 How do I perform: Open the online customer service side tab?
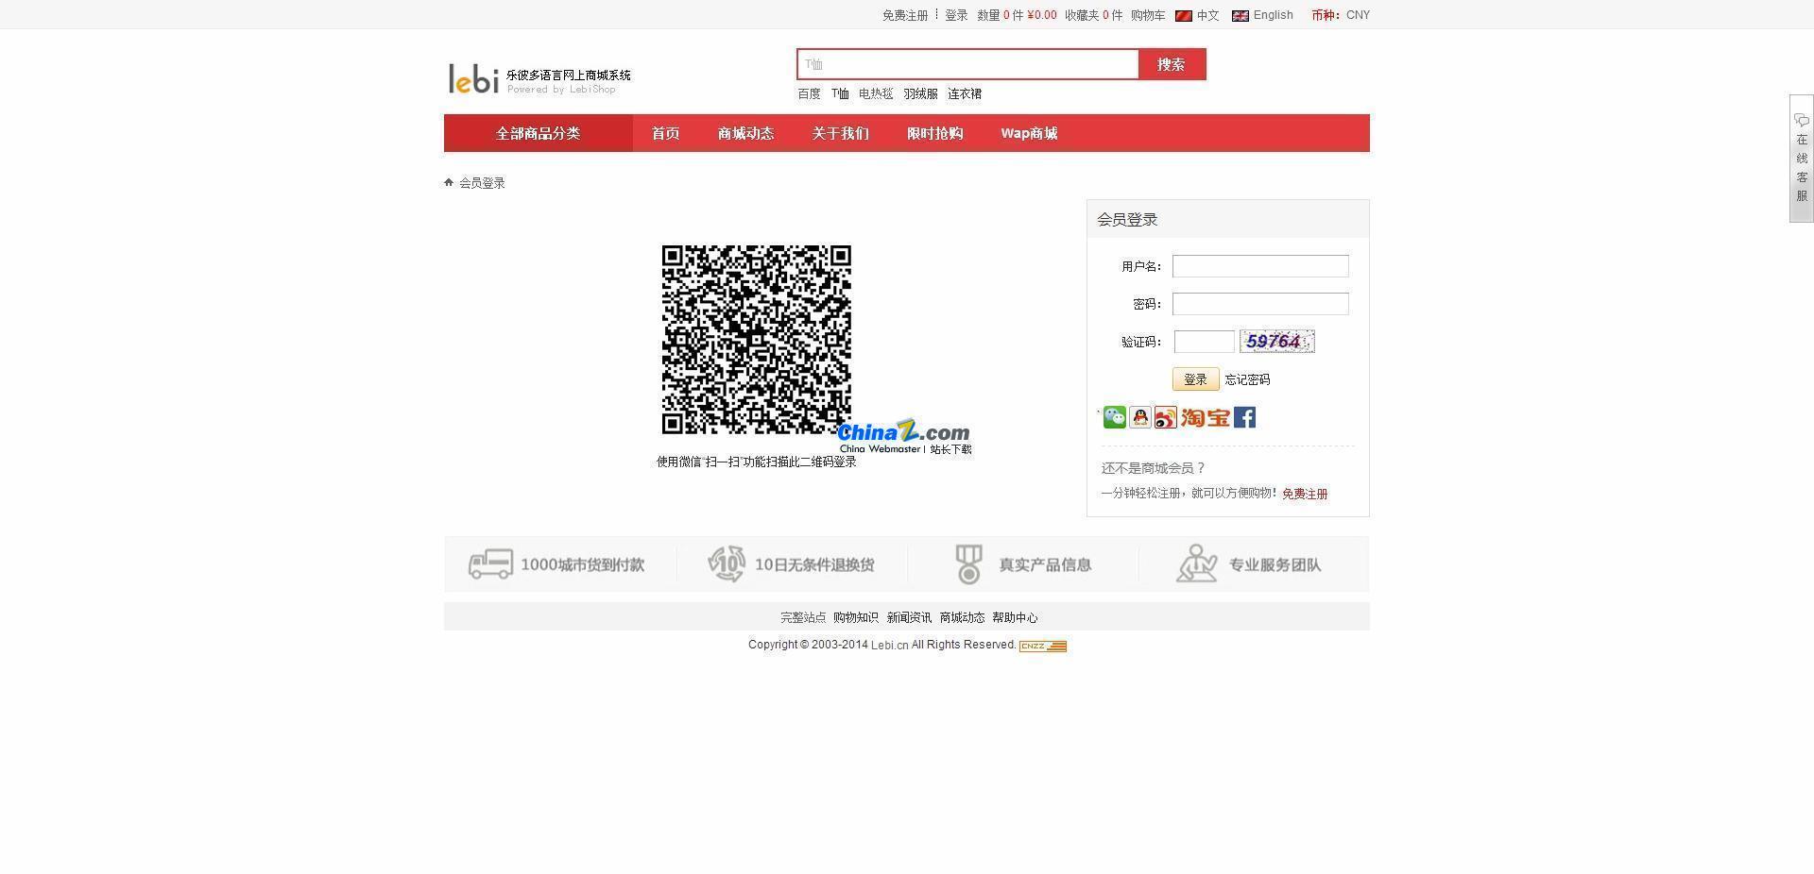(1802, 159)
